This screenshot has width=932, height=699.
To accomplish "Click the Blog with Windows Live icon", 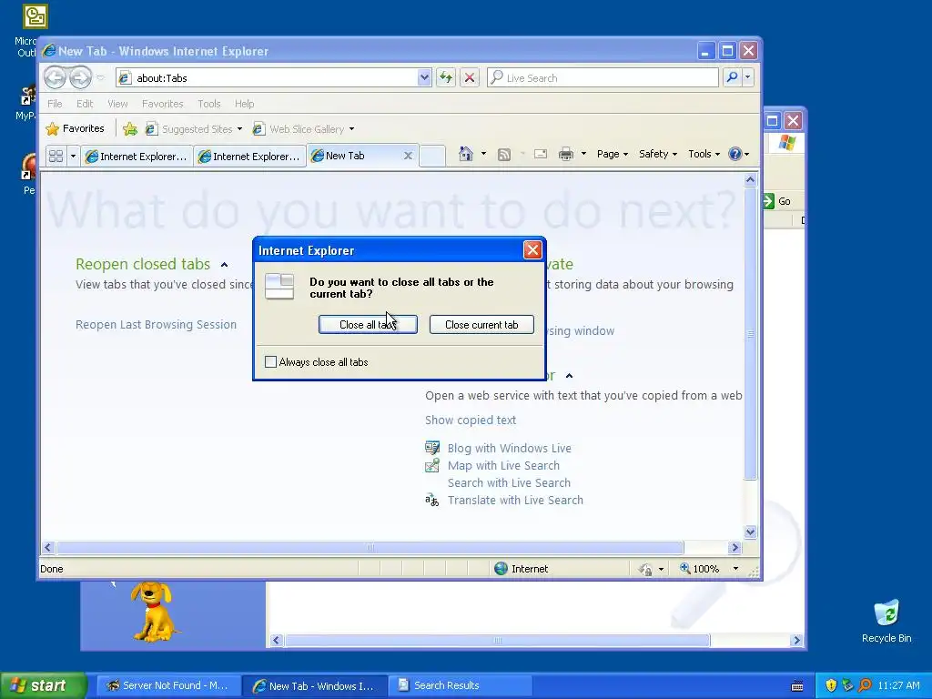I will (432, 448).
